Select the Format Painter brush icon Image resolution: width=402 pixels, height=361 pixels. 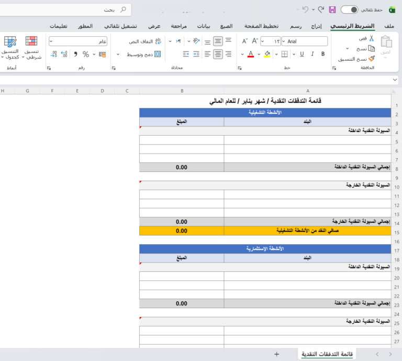coord(372,59)
